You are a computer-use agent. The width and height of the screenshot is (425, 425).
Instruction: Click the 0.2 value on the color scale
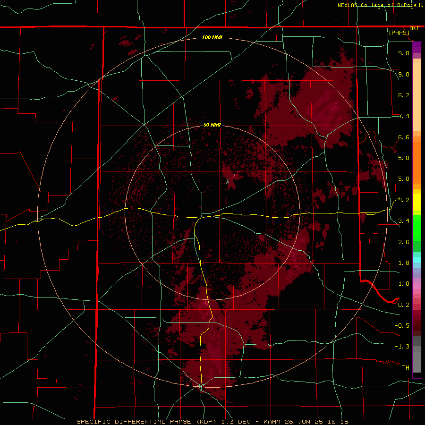click(404, 305)
